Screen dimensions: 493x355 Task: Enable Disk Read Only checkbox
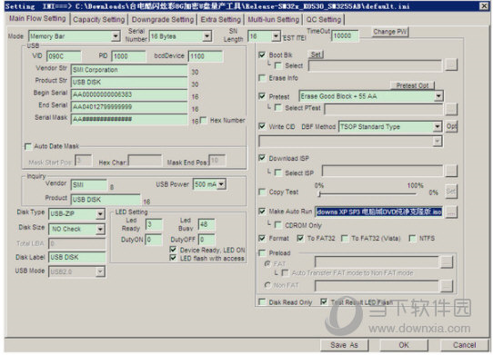point(262,302)
